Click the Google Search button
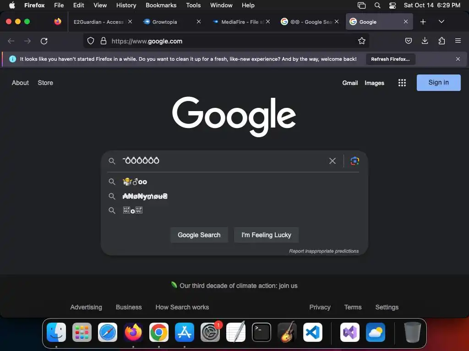This screenshot has width=469, height=351. coord(199,235)
